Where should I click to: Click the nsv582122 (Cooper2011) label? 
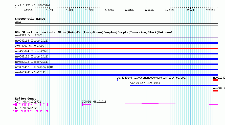tap(32, 56)
